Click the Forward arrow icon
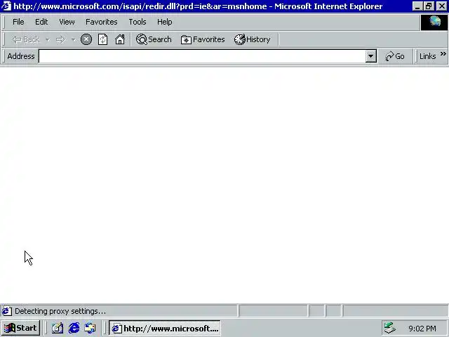 click(x=60, y=39)
